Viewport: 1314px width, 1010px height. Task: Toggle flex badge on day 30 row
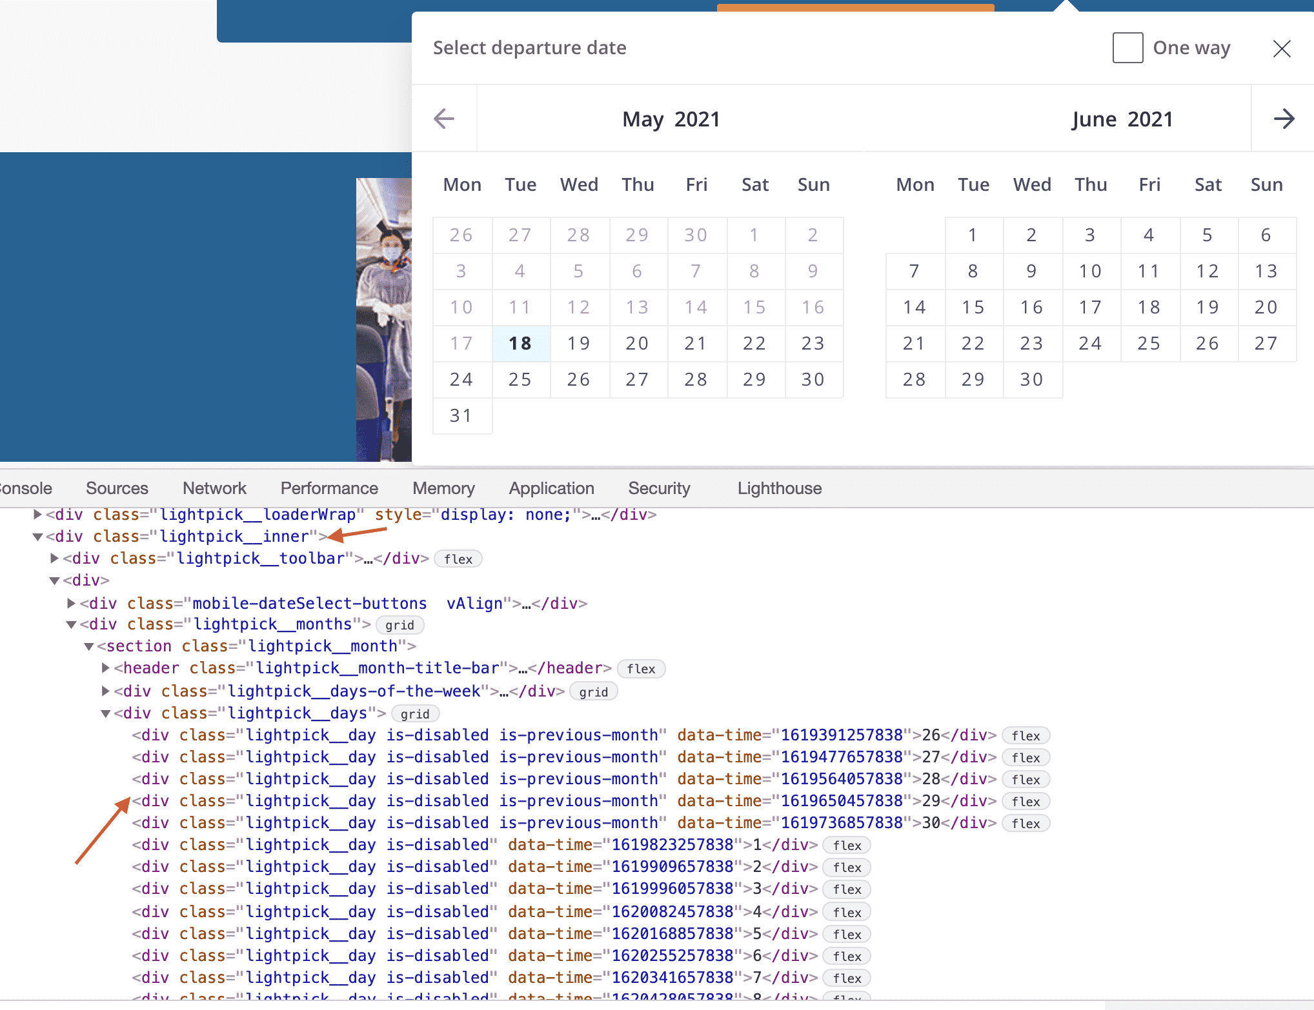click(1026, 824)
